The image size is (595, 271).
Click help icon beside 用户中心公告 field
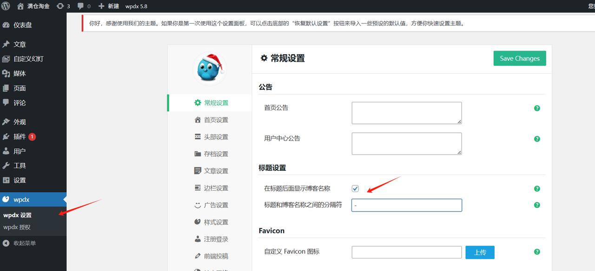(x=537, y=139)
